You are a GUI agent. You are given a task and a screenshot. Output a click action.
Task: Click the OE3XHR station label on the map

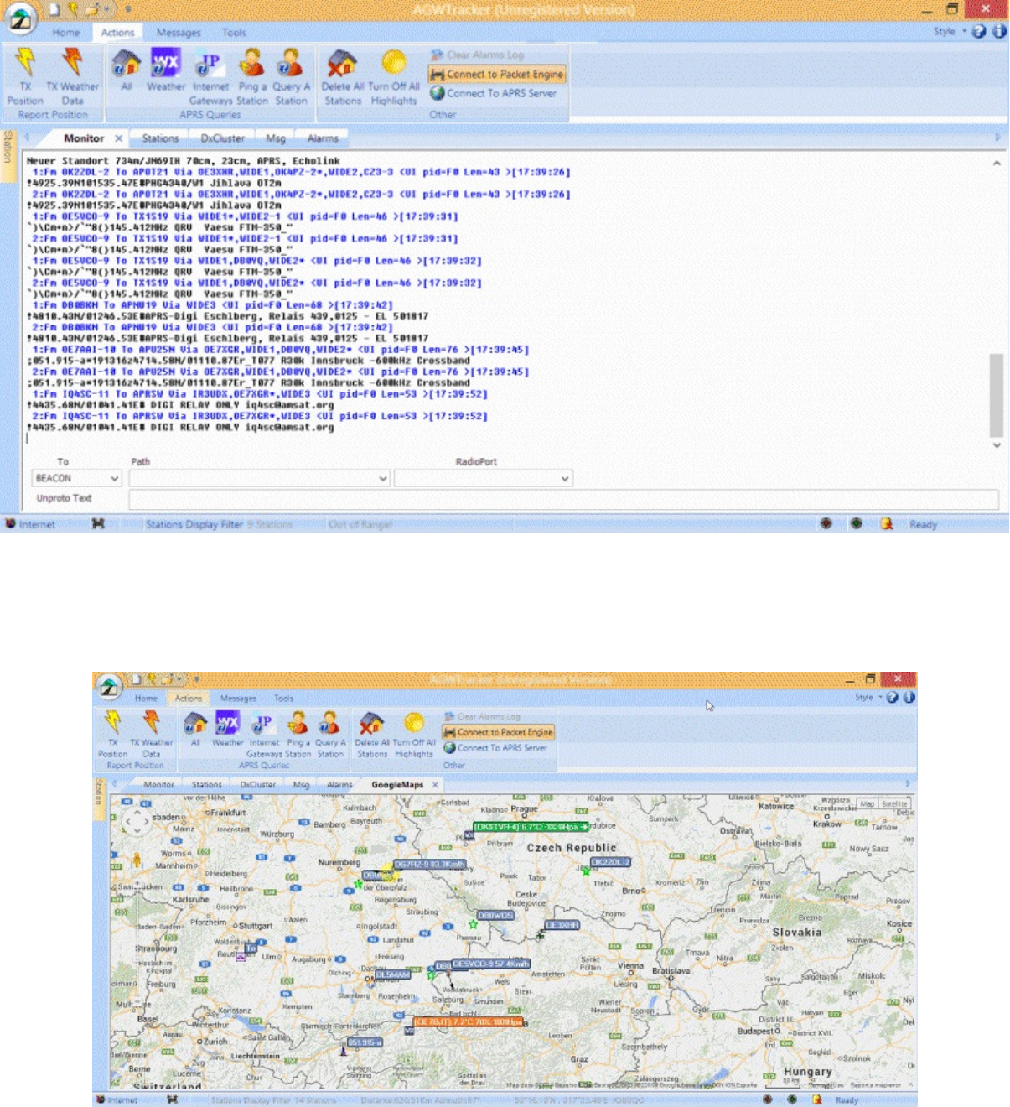(562, 925)
